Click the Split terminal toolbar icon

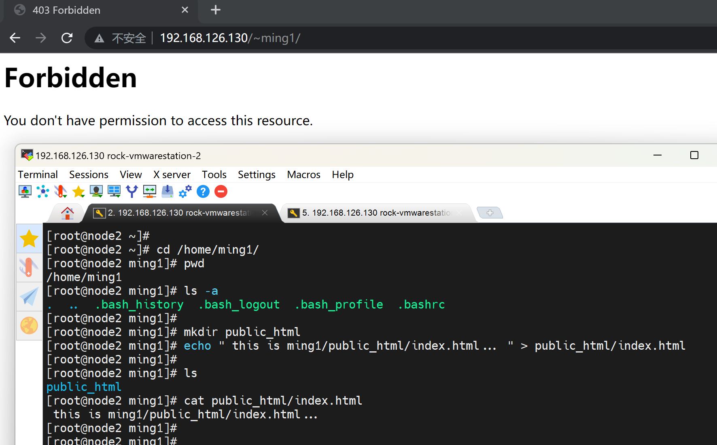coord(114,191)
